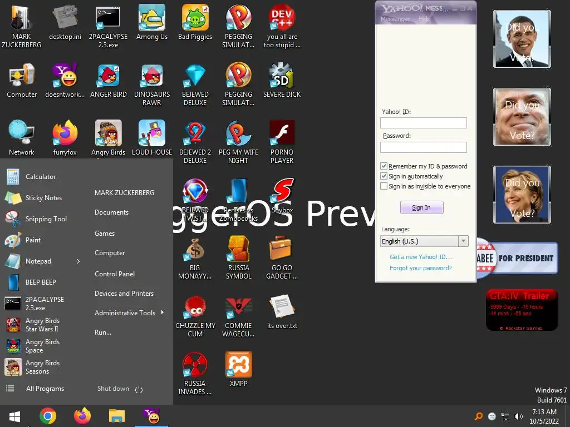This screenshot has width=570, height=427.
Task: Select the Dev-C++ 'you all are too stupid' icon
Action: (282, 27)
